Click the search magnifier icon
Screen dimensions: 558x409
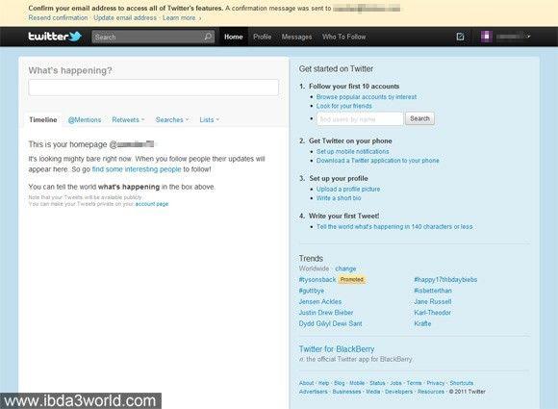[208, 37]
